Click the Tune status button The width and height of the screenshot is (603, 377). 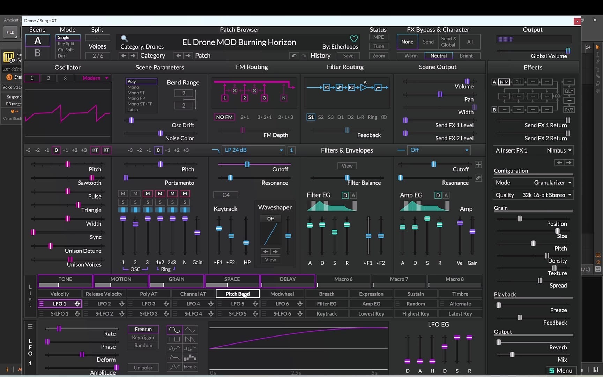coord(379,46)
